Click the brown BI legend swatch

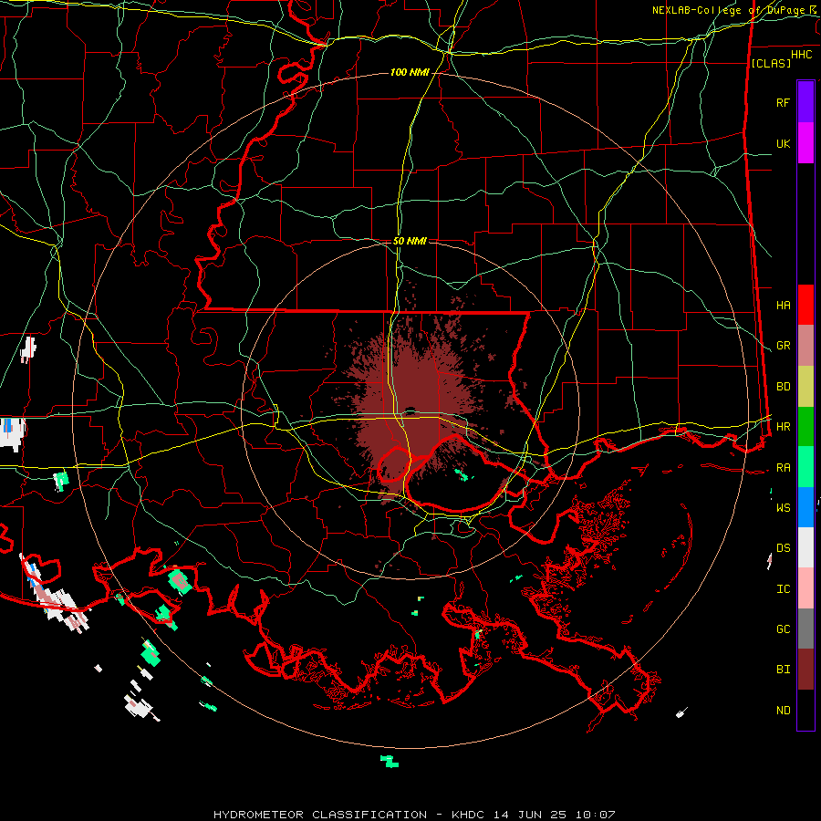[805, 670]
